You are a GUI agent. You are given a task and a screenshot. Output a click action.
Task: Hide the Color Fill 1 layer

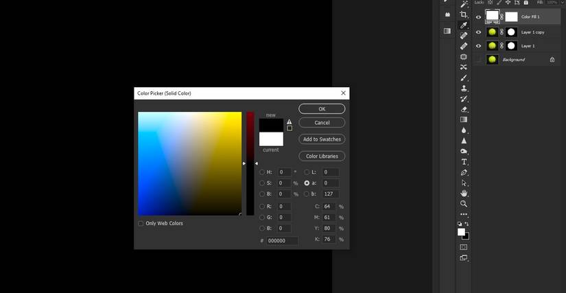(479, 17)
